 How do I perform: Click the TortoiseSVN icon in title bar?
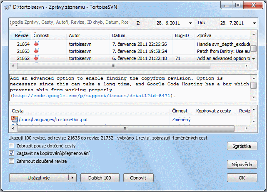[x=7, y=7]
